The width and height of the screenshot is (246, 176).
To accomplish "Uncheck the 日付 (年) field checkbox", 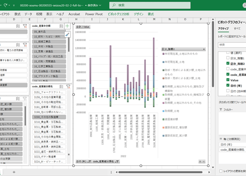I will [x=228, y=85].
